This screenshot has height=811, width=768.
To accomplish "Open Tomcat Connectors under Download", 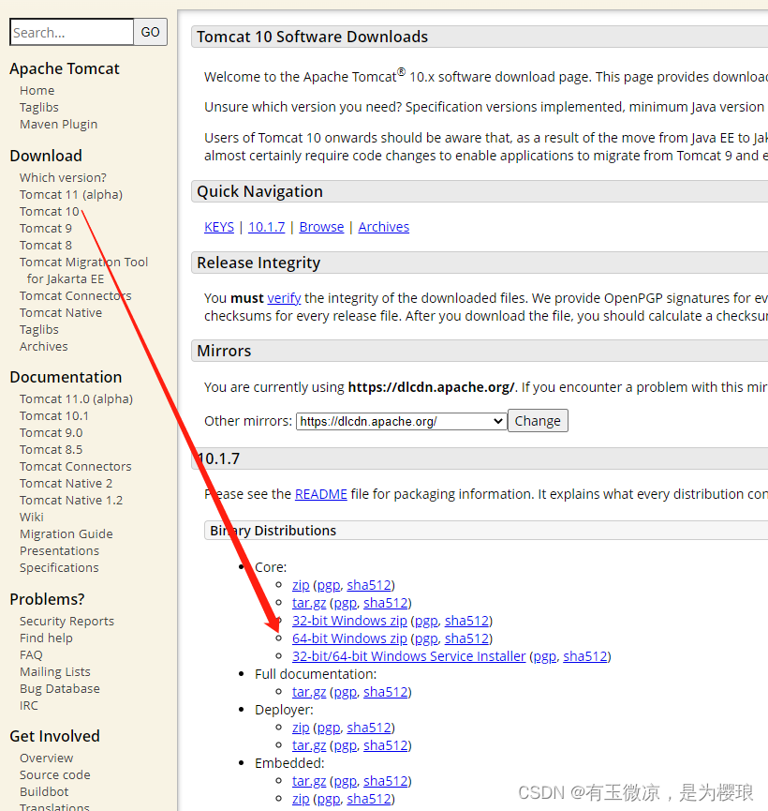I will (76, 296).
